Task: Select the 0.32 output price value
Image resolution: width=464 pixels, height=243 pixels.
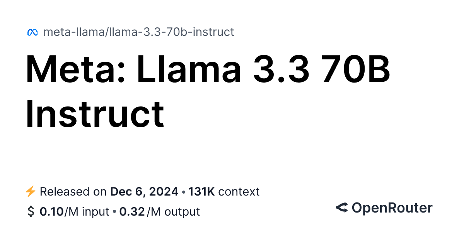Action: click(132, 212)
